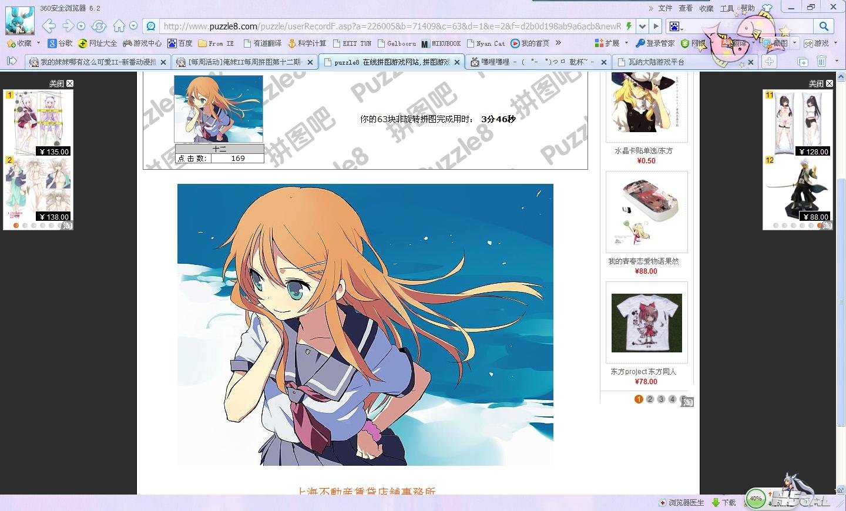Open the Gelbooru bookmark
Screen dimensions: 846x511
(x=397, y=43)
